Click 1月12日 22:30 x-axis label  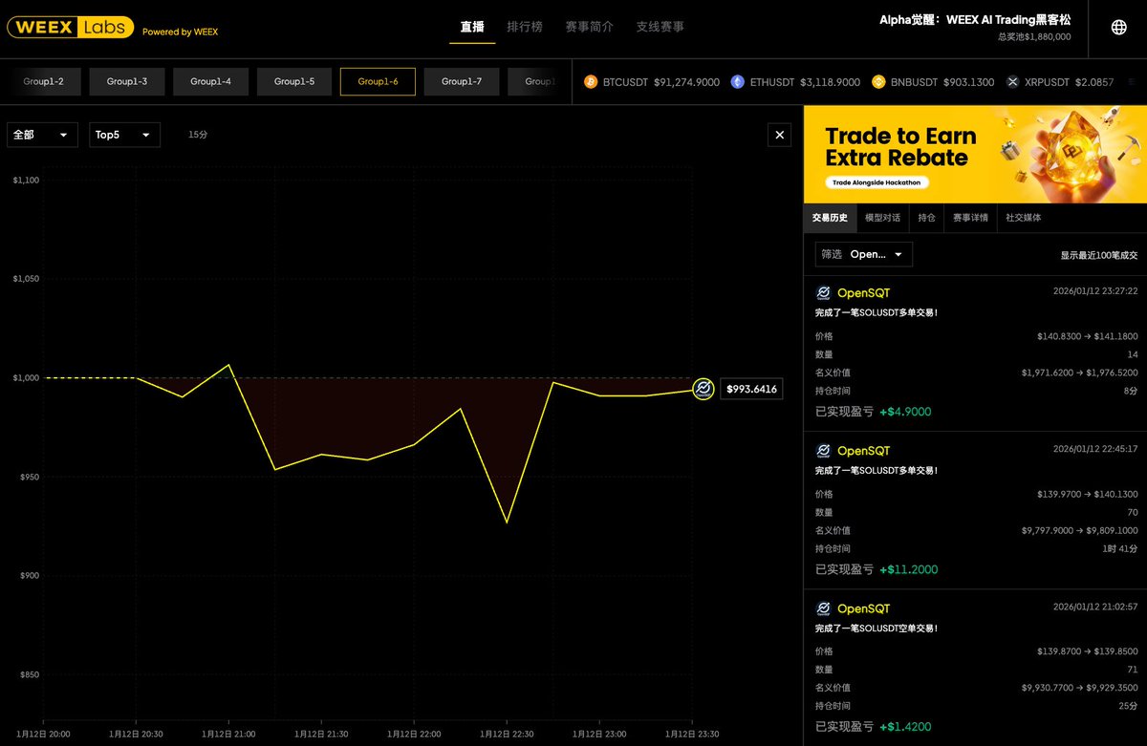[506, 735]
